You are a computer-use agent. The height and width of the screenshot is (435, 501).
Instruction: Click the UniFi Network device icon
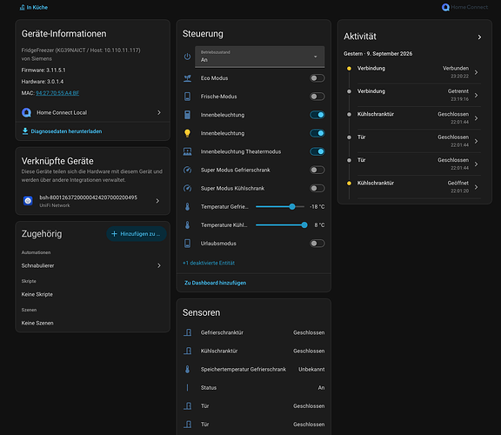click(28, 201)
